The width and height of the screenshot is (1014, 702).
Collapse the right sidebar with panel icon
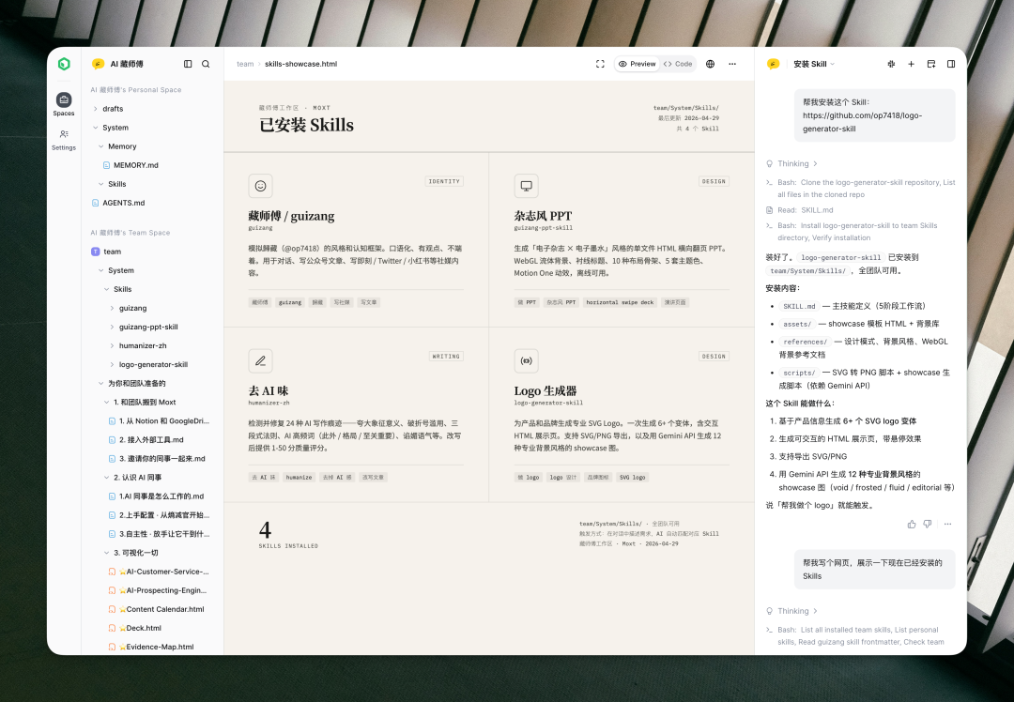click(x=951, y=64)
